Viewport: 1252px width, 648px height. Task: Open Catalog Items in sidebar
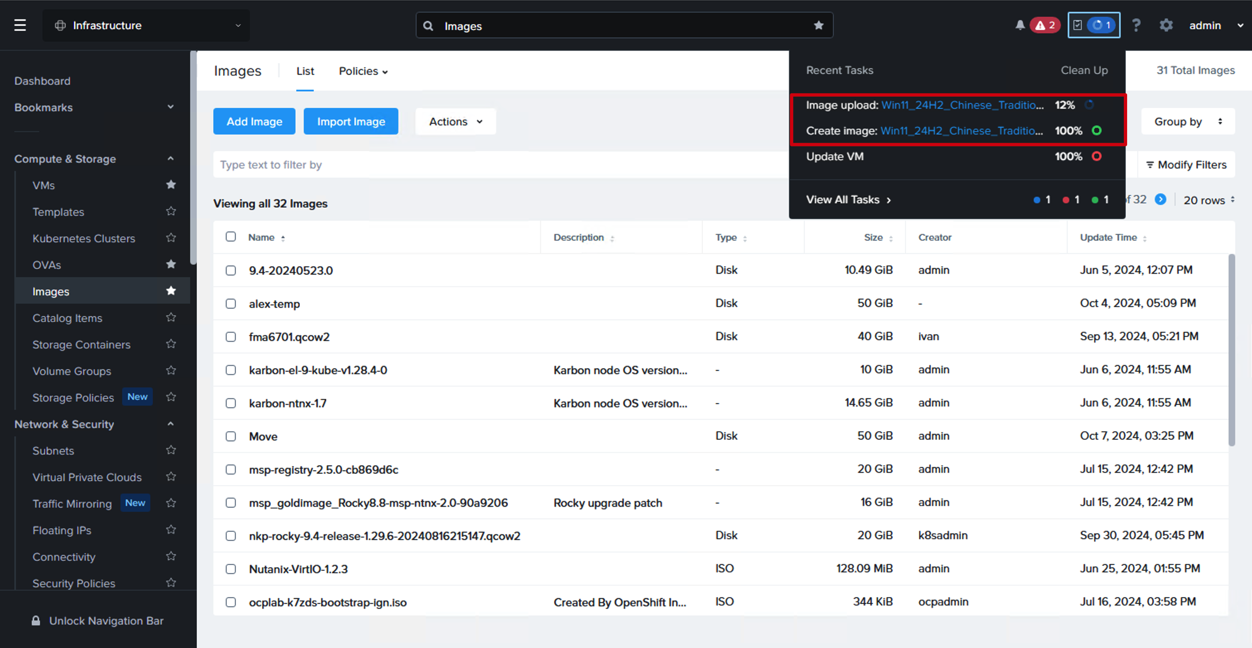click(68, 318)
